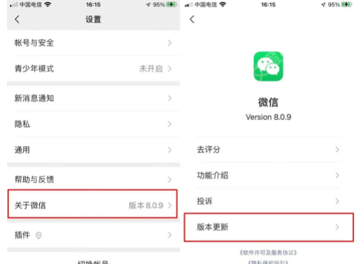Open 功能介绍 row
Screen dimensions: 358x264
269,176
